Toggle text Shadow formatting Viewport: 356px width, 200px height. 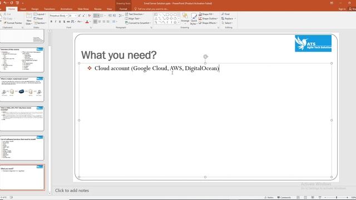(x=65, y=22)
